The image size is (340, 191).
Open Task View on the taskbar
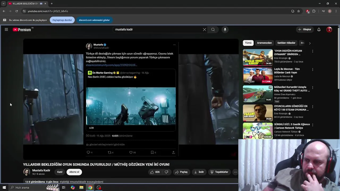pos(64,188)
